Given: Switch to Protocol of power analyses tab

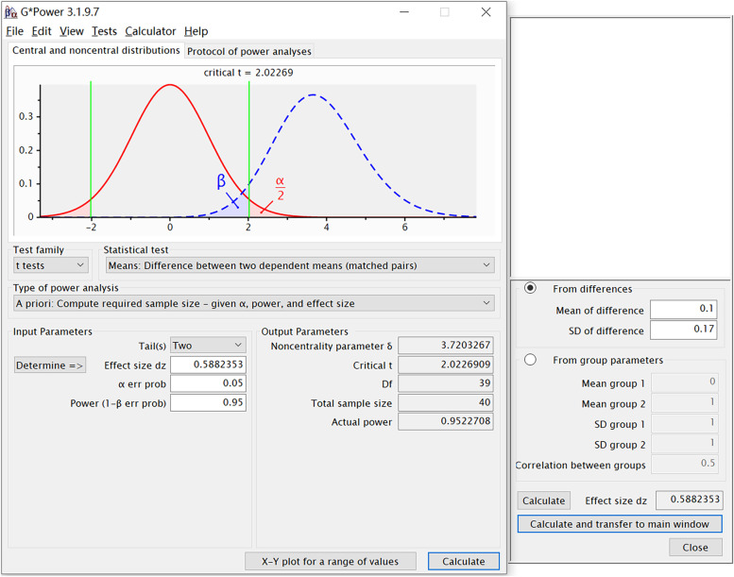Looking at the screenshot, I should pos(248,51).
